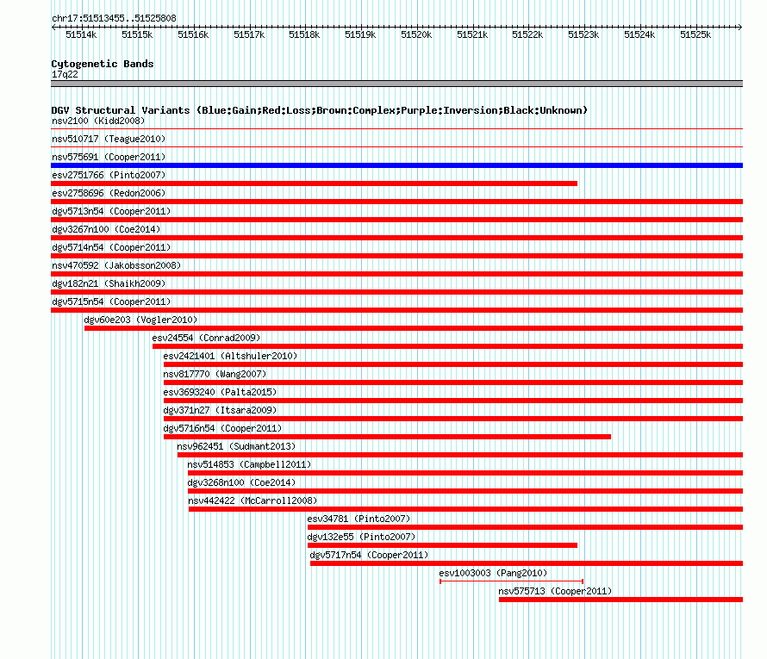This screenshot has height=659, width=767.
Task: Click the nsv2100 (Kidd2008) variant label
Action: coord(98,121)
